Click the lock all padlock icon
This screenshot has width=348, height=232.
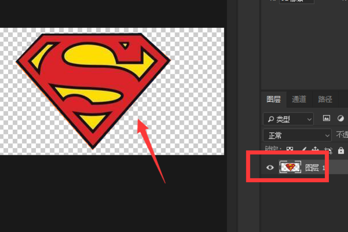[x=341, y=151]
